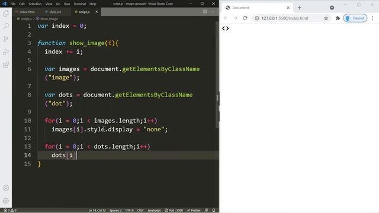Switch to the index.html tab
This screenshot has height=213, width=379.
pos(25,12)
